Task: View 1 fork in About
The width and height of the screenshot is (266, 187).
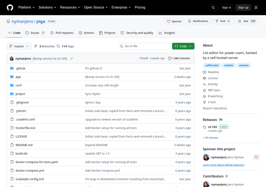Action: 209,102
